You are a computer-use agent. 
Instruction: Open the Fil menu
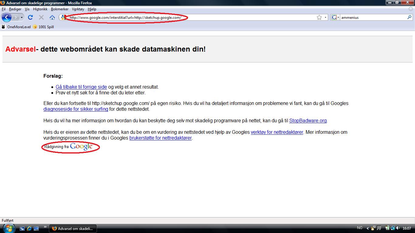(4, 9)
